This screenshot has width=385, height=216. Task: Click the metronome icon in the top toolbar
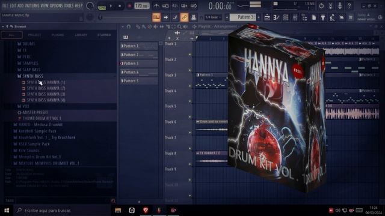point(156,6)
